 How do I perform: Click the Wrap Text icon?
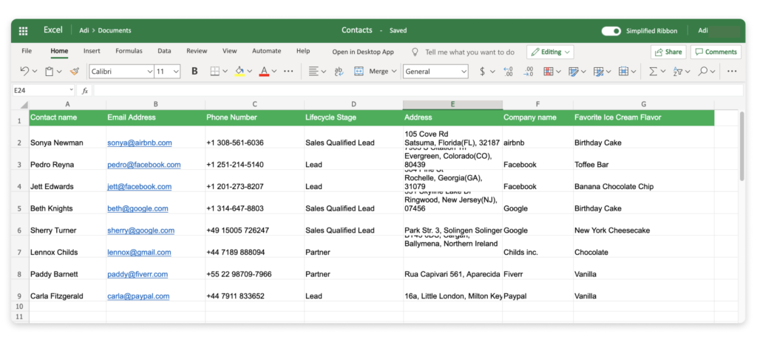339,72
